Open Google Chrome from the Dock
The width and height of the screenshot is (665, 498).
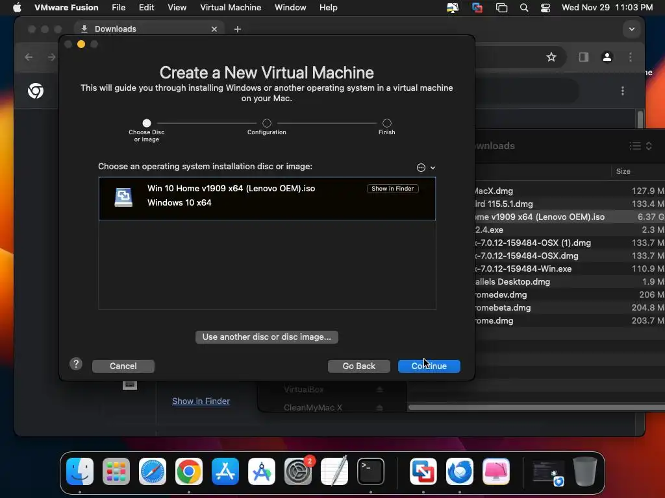tap(189, 471)
